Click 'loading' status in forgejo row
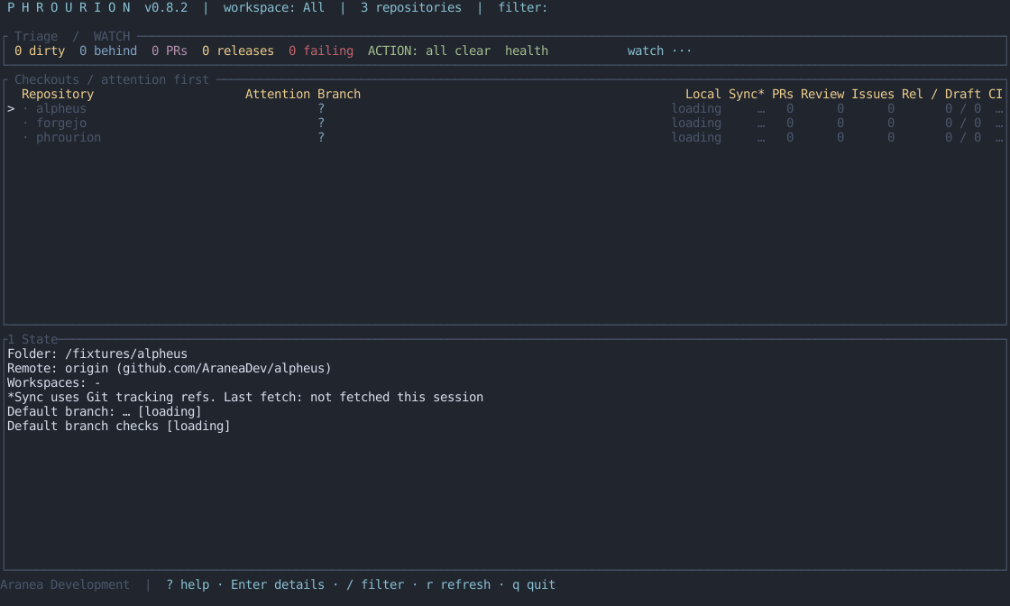 pyautogui.click(x=696, y=123)
